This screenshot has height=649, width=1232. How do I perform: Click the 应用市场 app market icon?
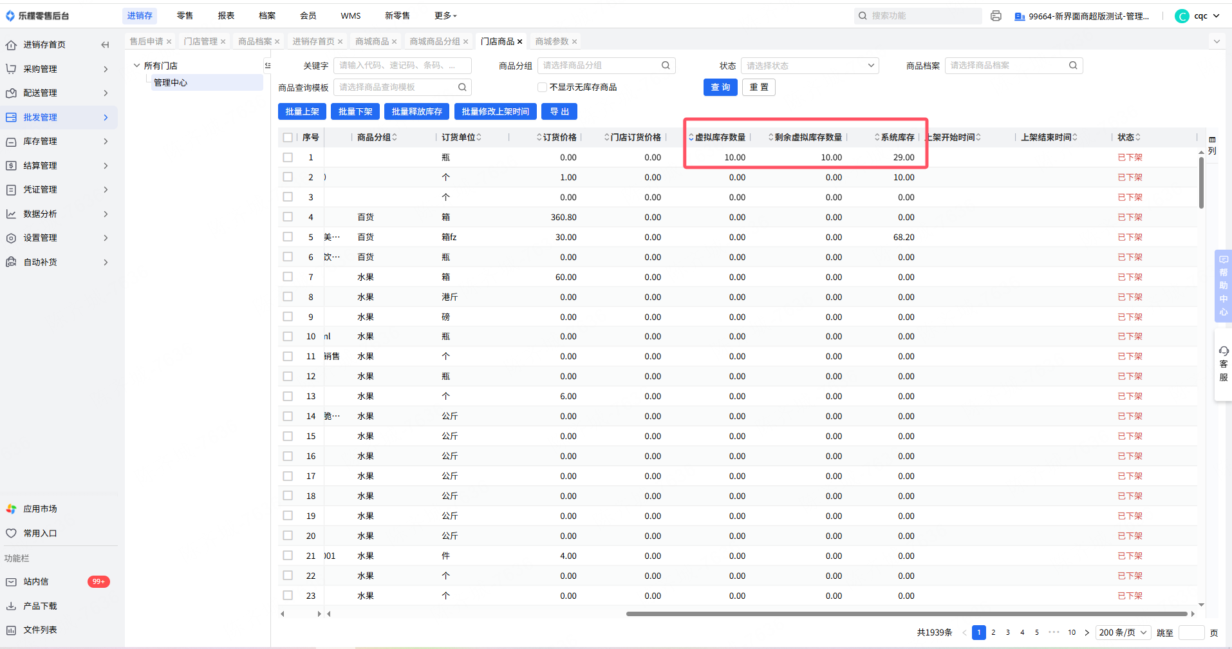(x=11, y=509)
